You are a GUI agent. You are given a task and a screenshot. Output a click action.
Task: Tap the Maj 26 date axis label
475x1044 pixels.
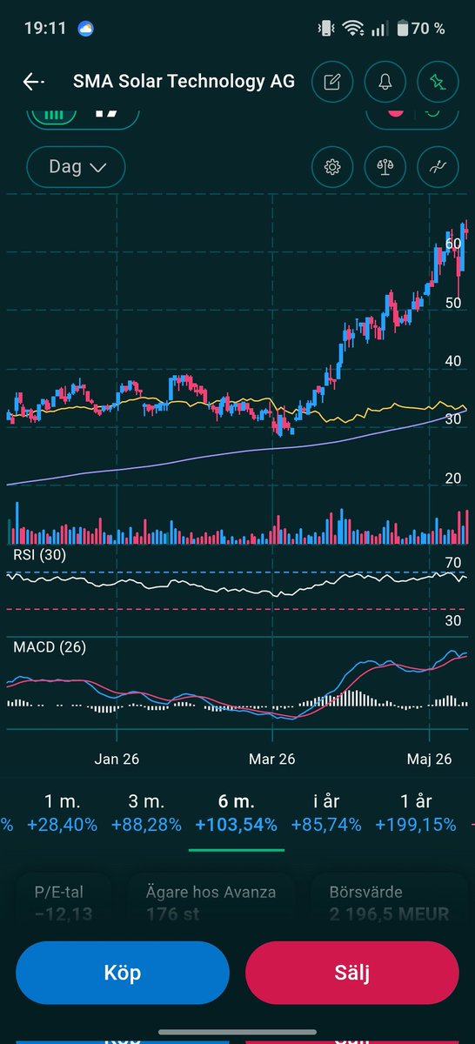click(430, 760)
